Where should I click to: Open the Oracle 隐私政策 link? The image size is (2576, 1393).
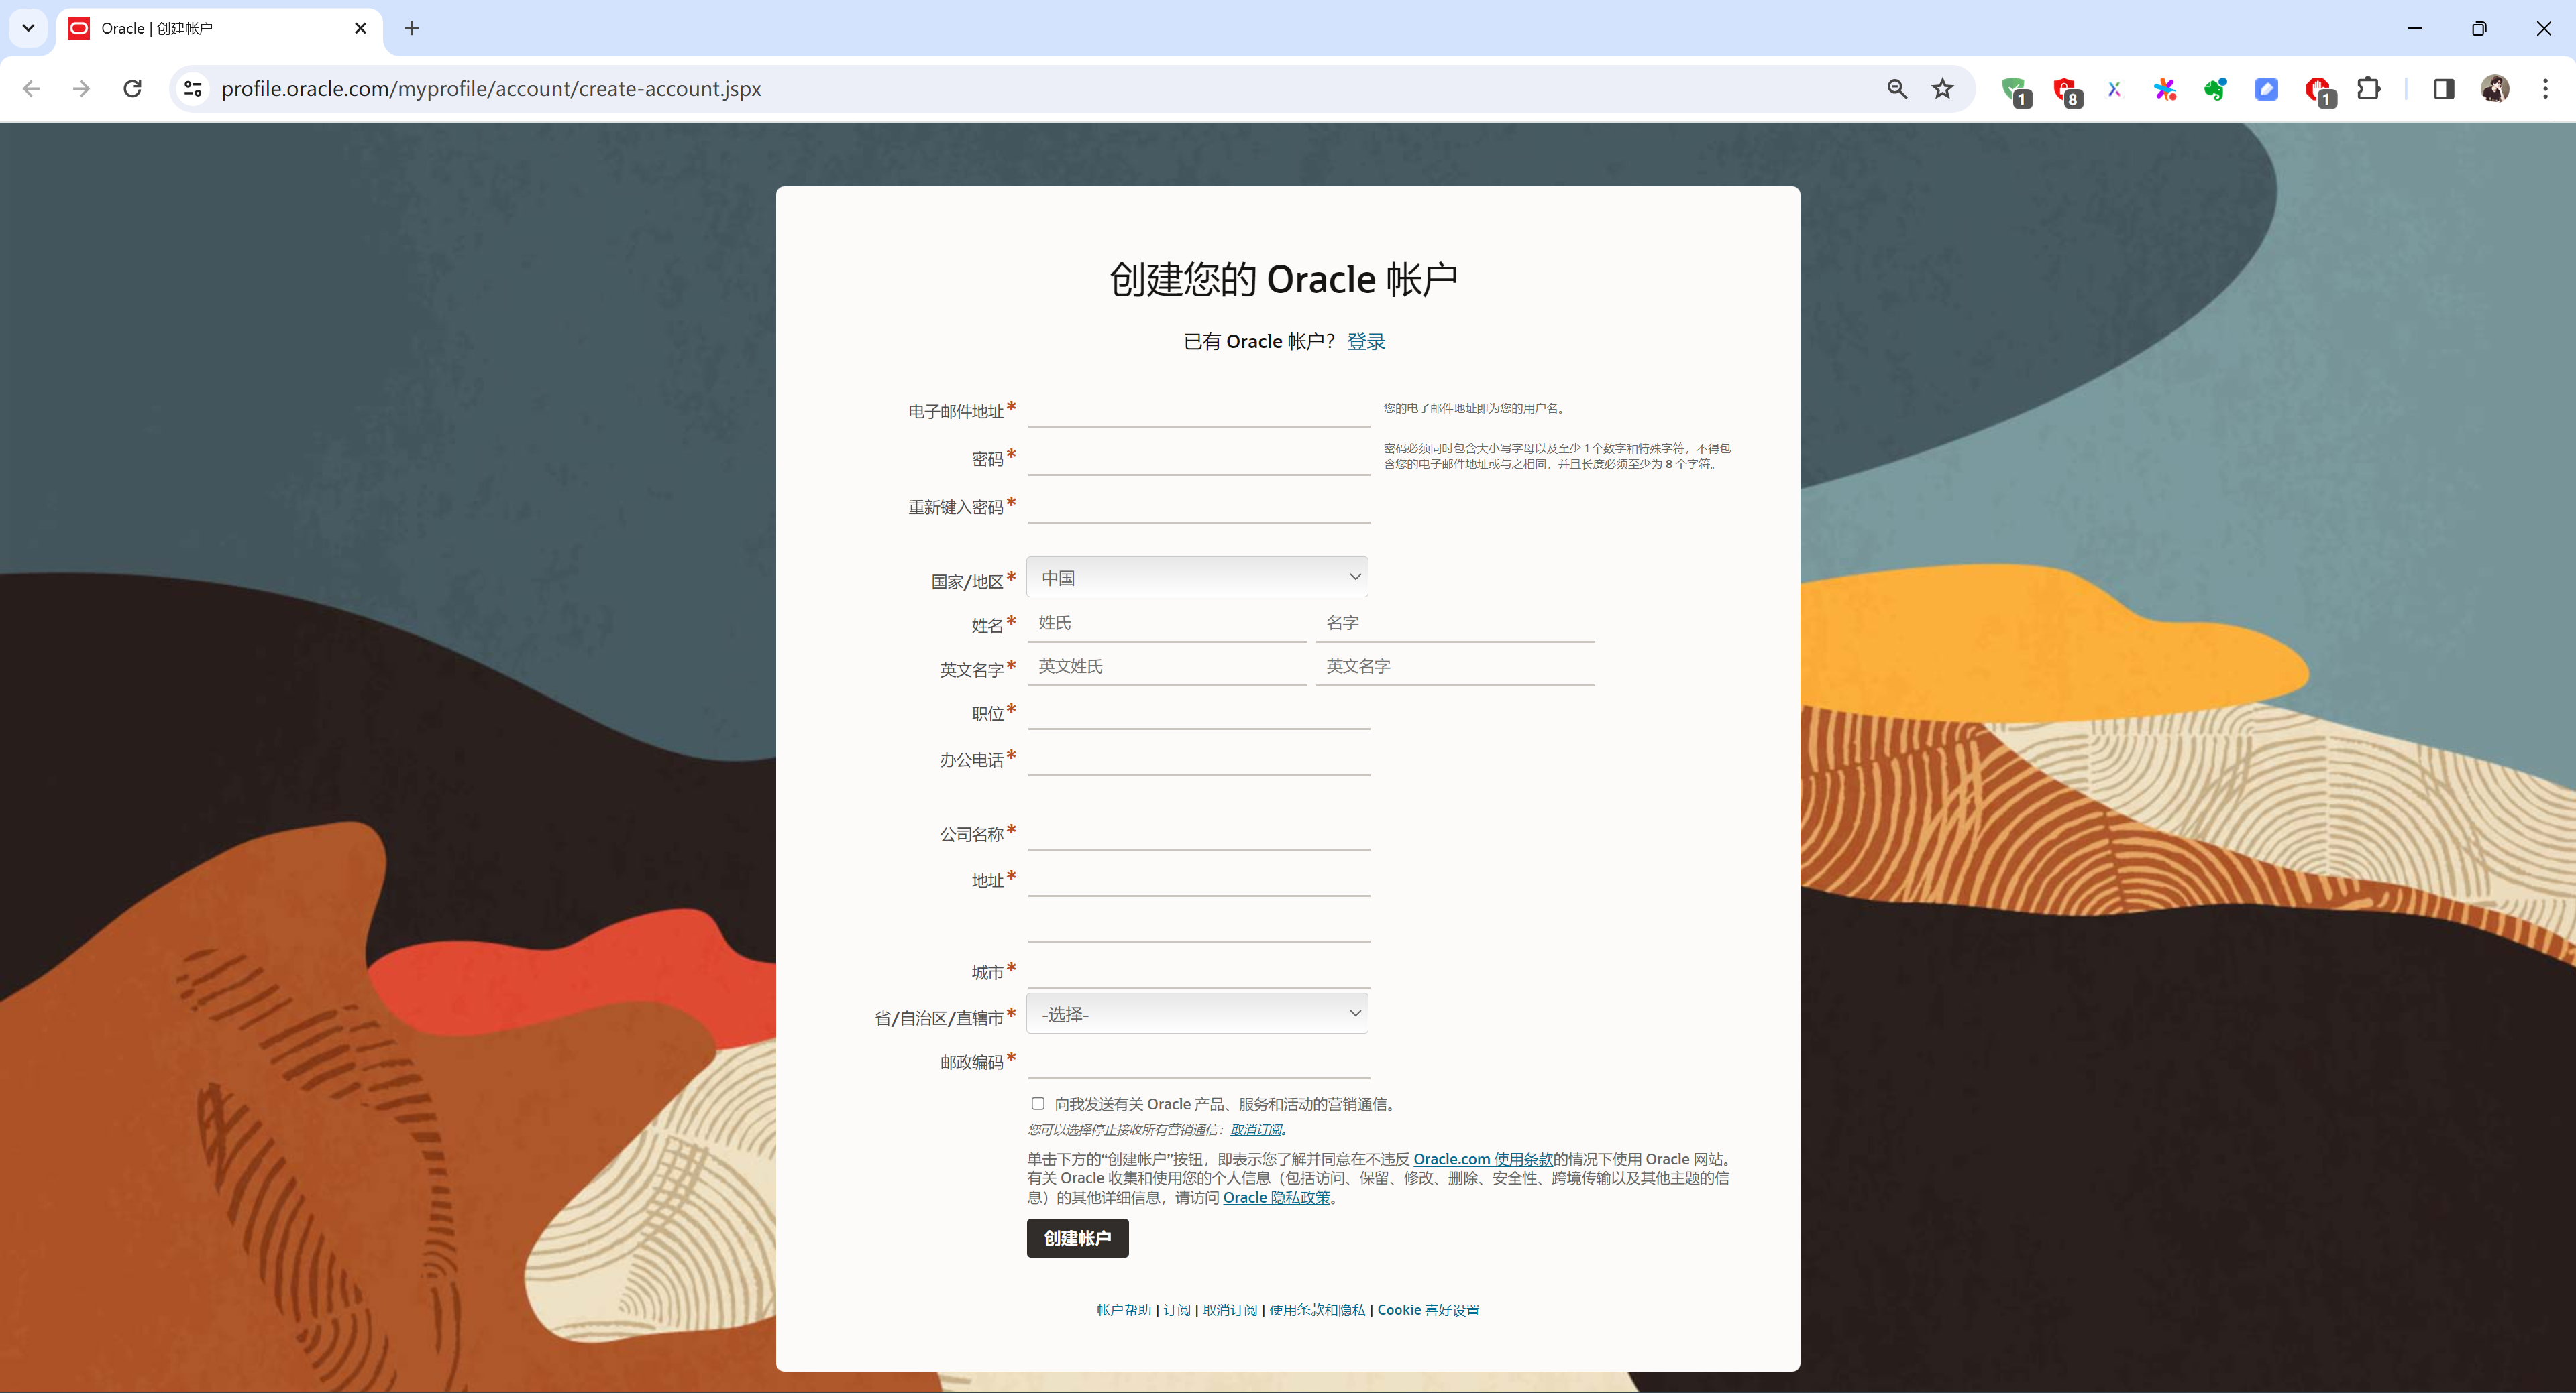1277,1197
